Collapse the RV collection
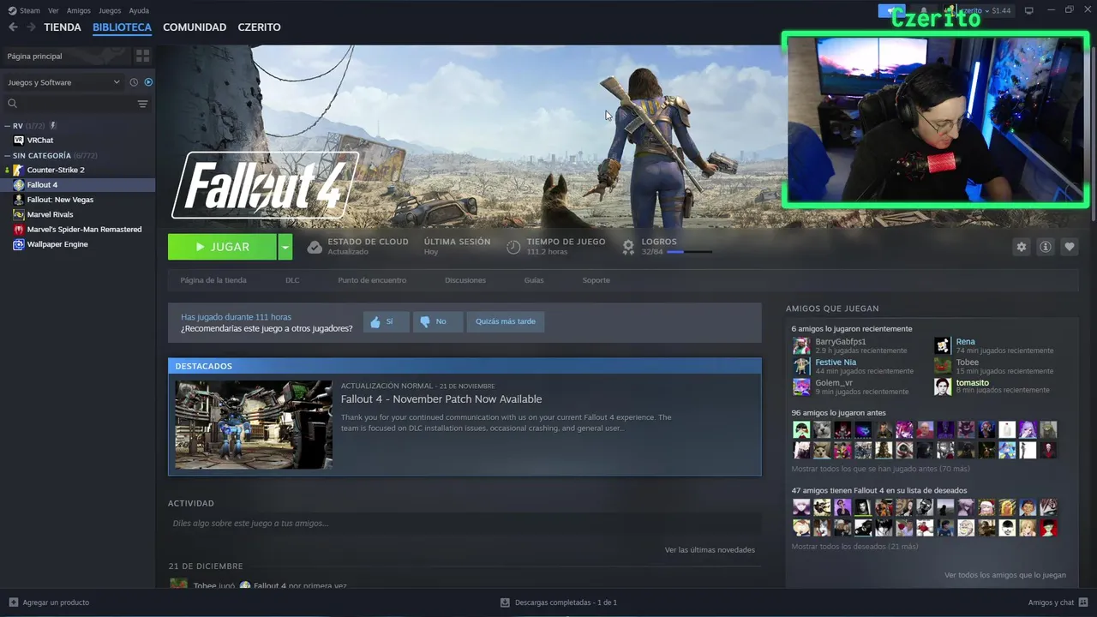Screen dimensions: 1097x617 click(x=8, y=126)
